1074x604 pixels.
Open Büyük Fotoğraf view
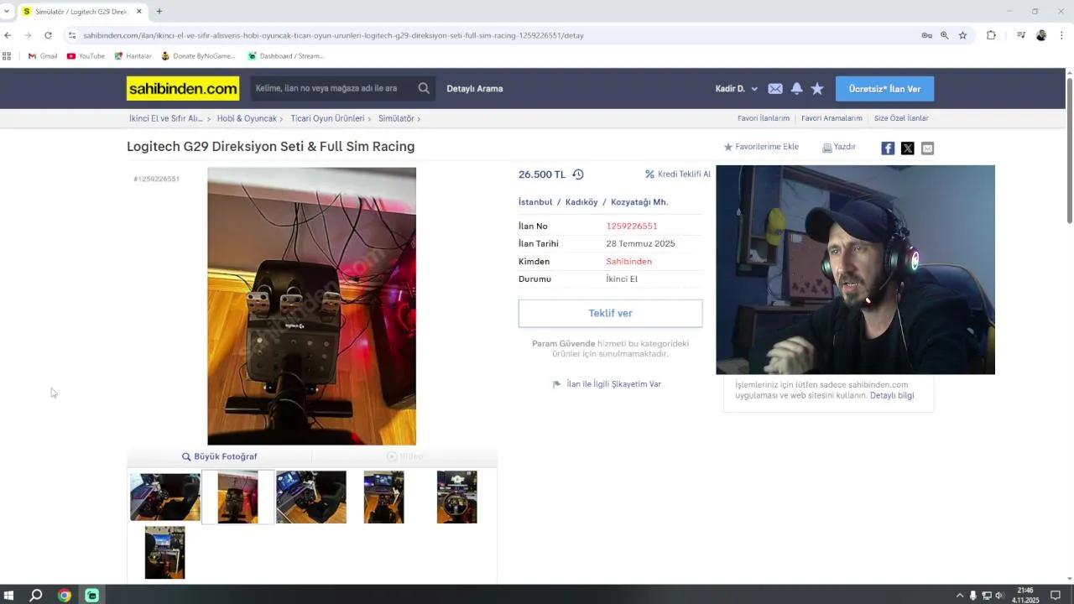(x=220, y=456)
